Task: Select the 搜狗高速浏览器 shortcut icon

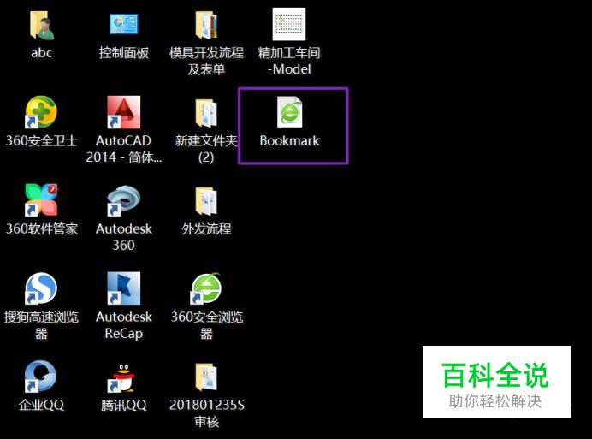Action: coord(41,288)
